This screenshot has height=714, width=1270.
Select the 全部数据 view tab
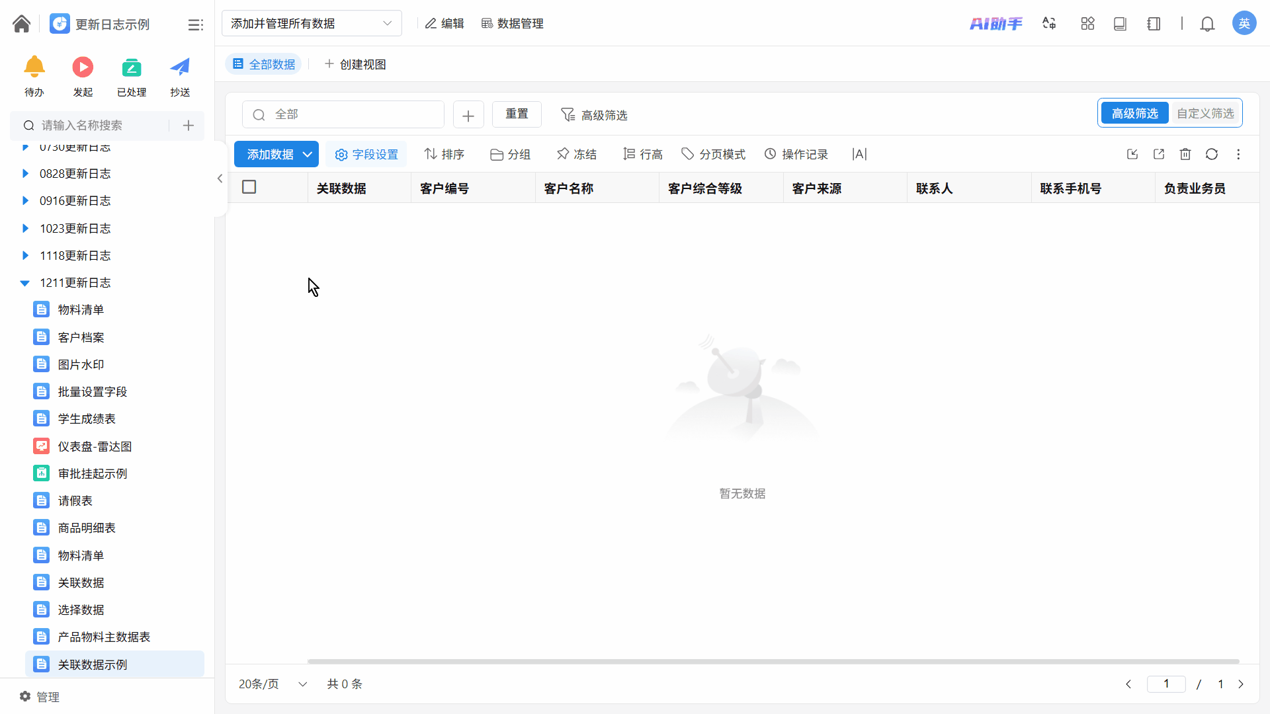(264, 64)
